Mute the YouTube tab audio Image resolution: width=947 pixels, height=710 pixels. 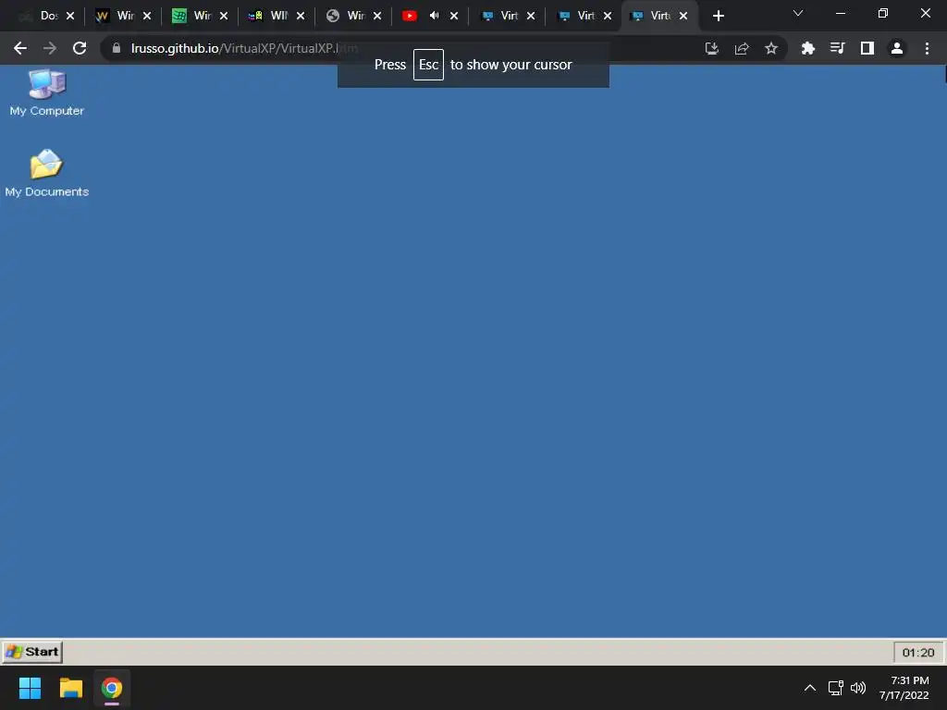coord(435,16)
